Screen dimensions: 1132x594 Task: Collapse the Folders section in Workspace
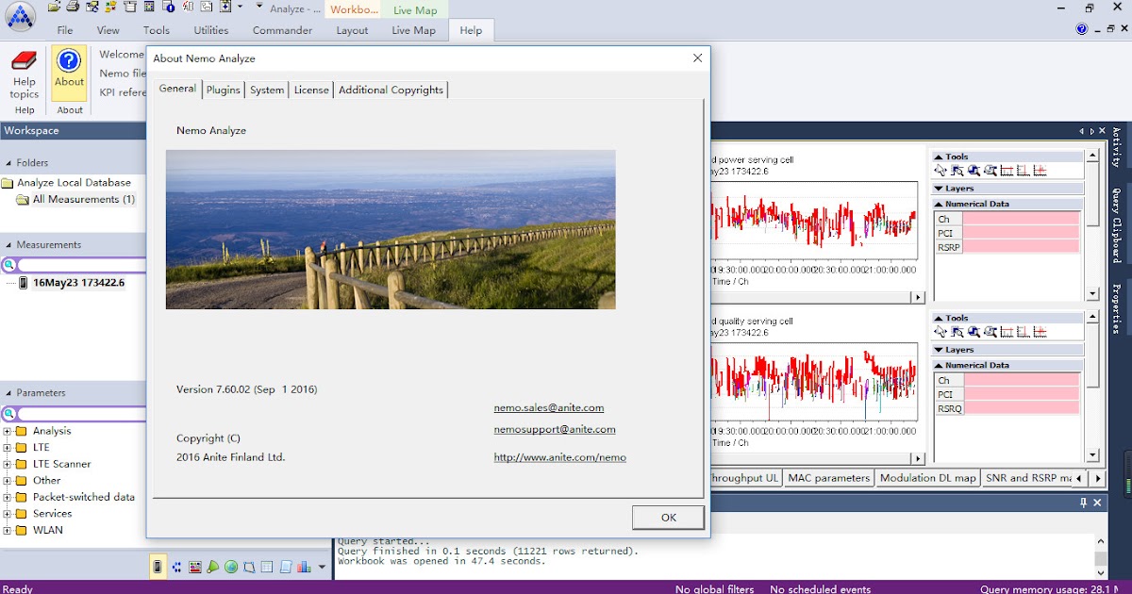[x=8, y=163]
